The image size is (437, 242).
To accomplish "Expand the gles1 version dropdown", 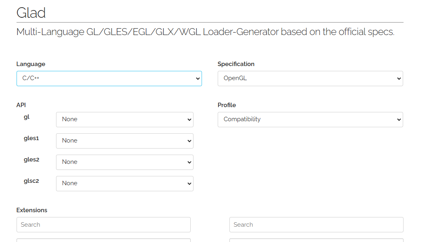I will [125, 141].
